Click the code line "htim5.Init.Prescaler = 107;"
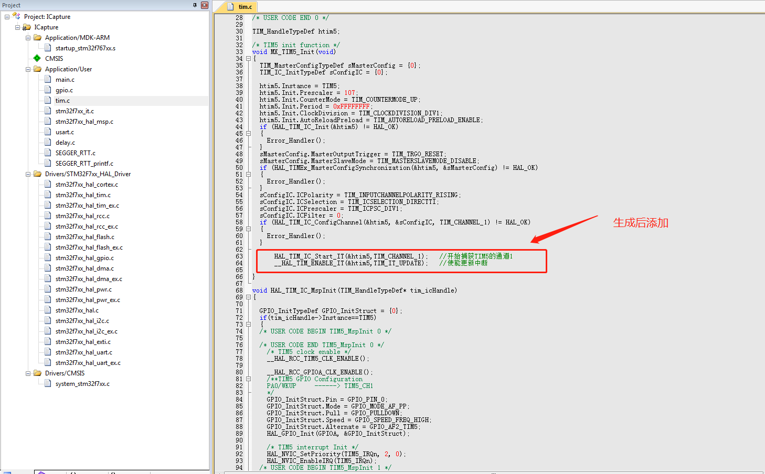765x474 pixels. click(309, 93)
